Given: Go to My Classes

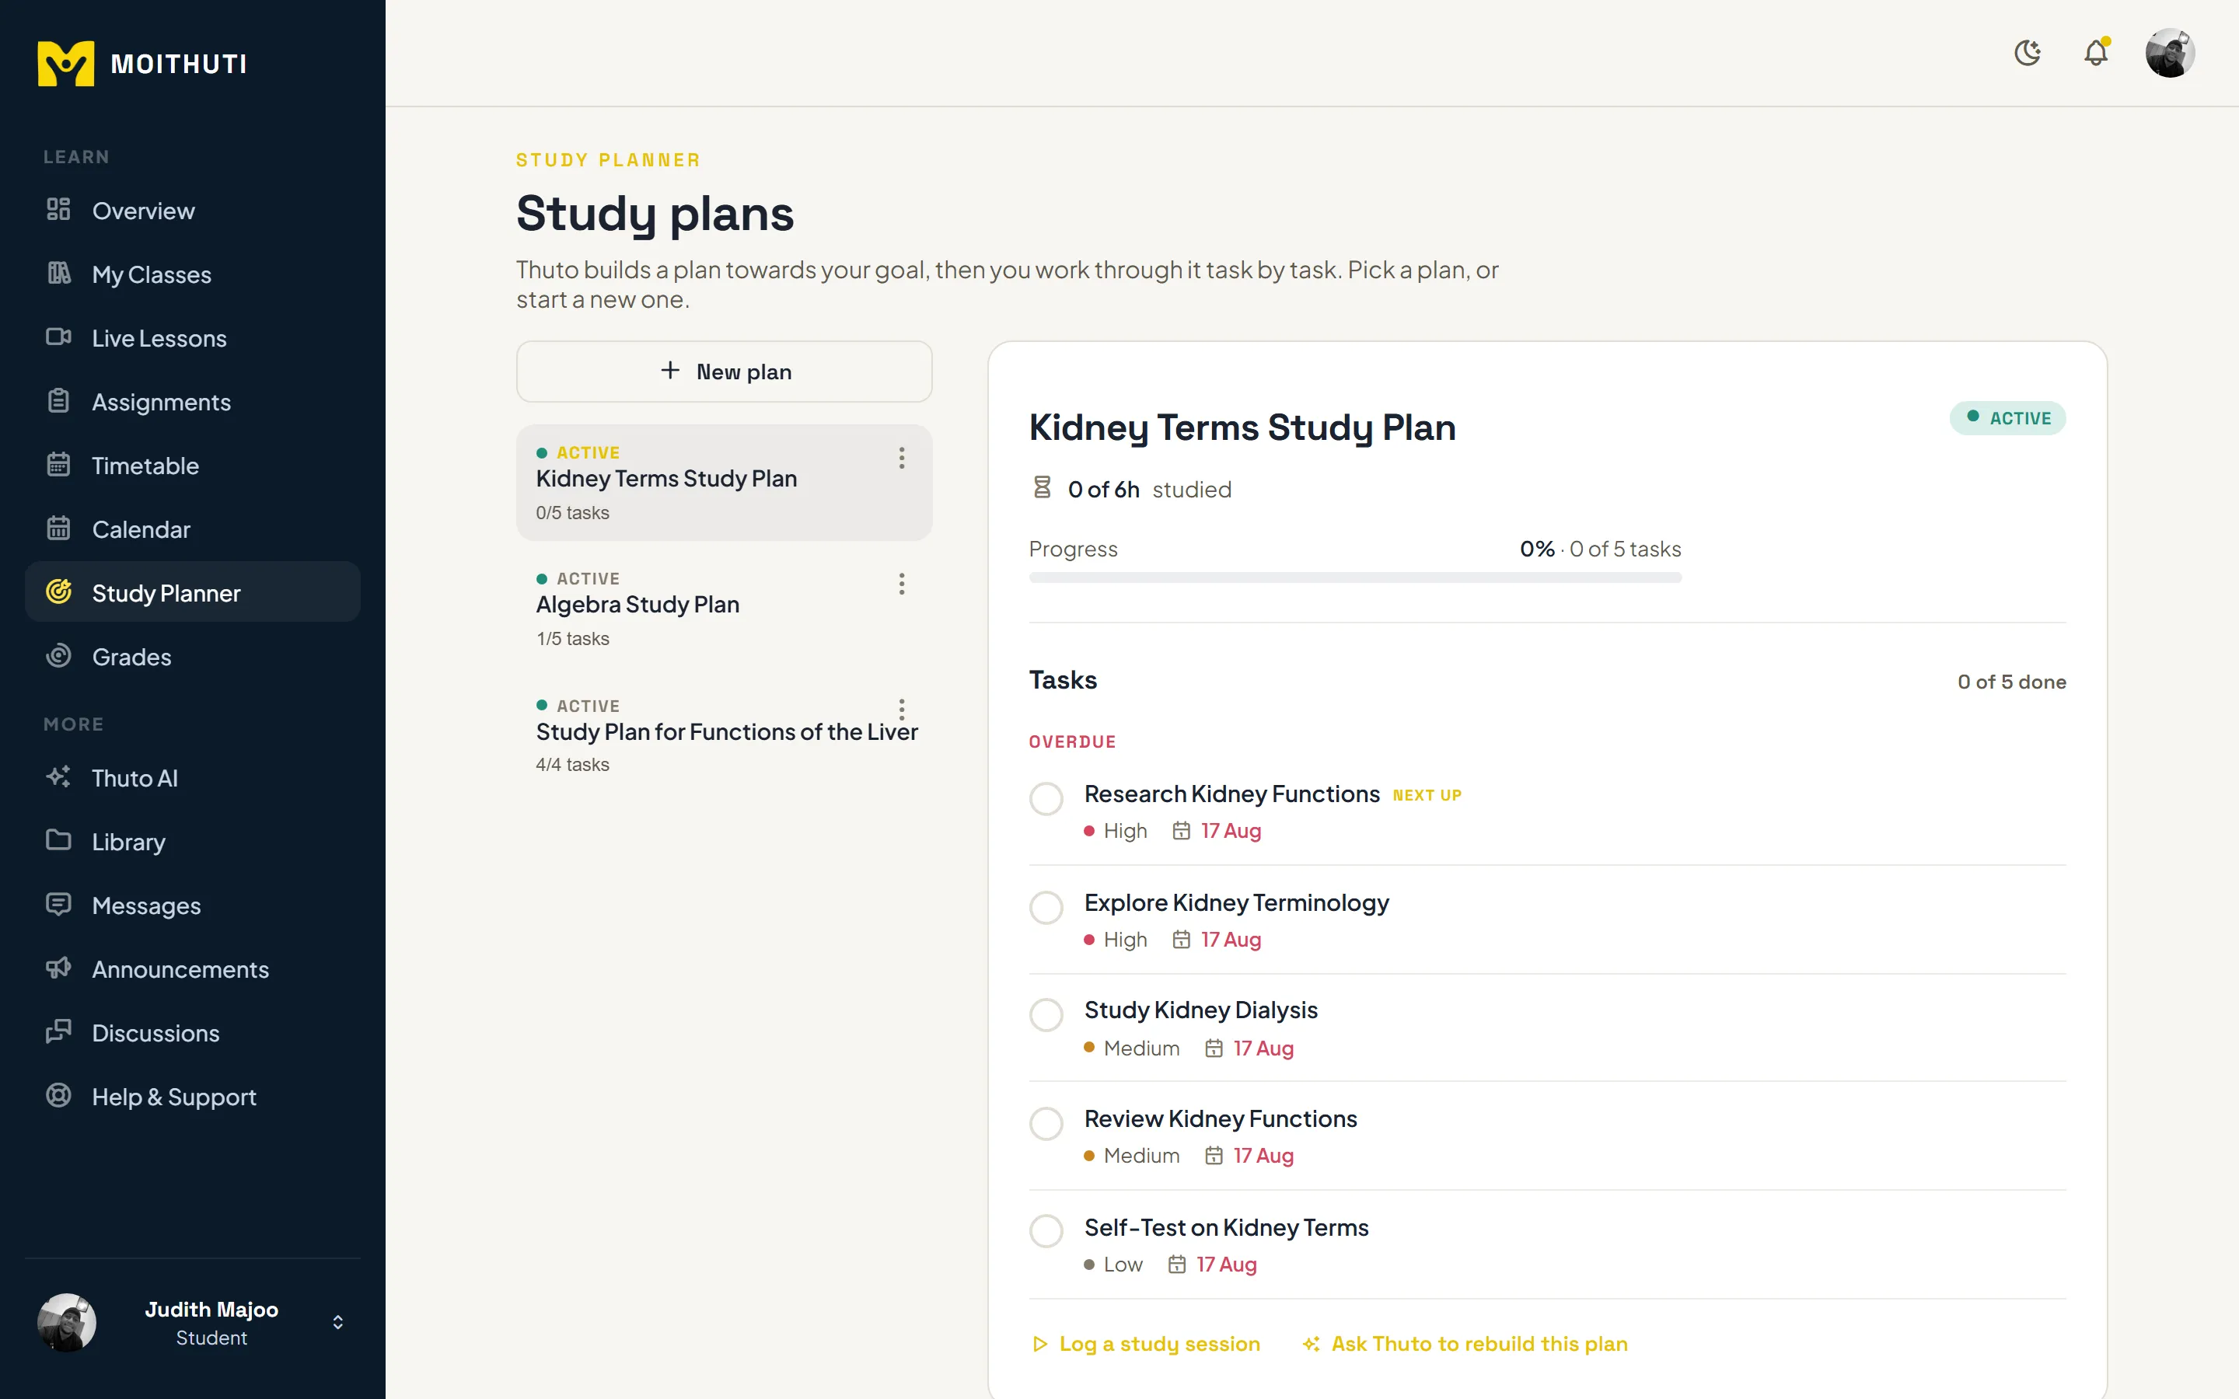Looking at the screenshot, I should (193, 275).
